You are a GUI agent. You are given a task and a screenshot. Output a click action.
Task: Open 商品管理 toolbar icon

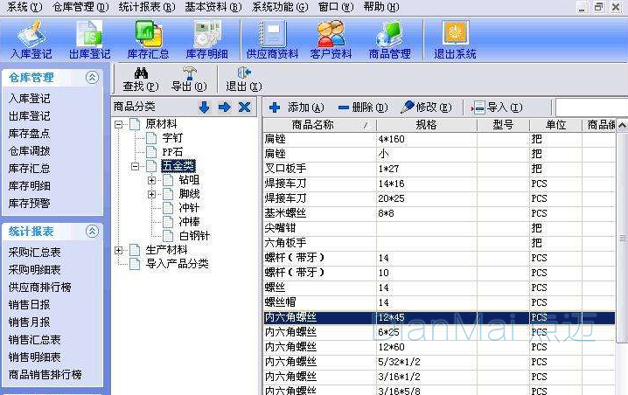click(389, 39)
